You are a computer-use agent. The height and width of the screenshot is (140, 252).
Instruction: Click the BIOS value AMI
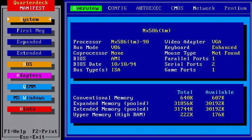tap(116, 59)
